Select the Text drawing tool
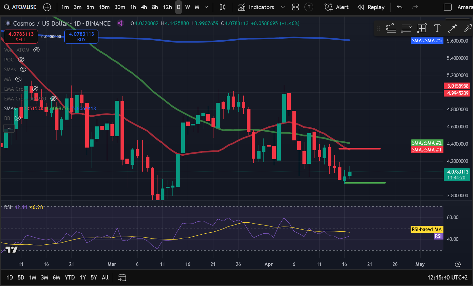This screenshot has width=473, height=286. point(437,29)
